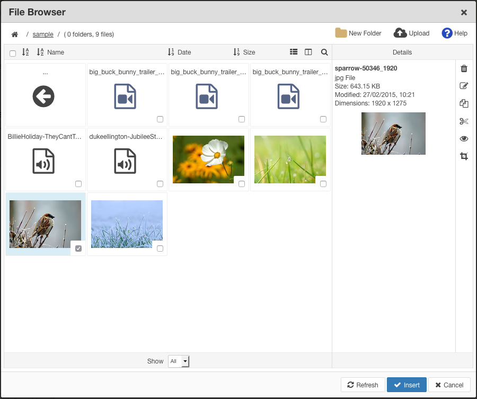Sort files by Size
The height and width of the screenshot is (399, 477).
click(245, 52)
